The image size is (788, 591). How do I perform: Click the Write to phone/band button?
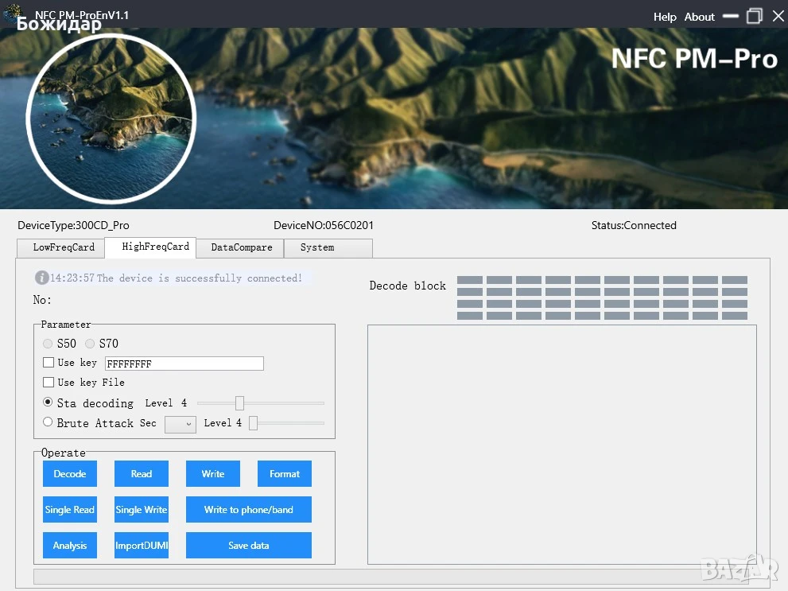(249, 510)
